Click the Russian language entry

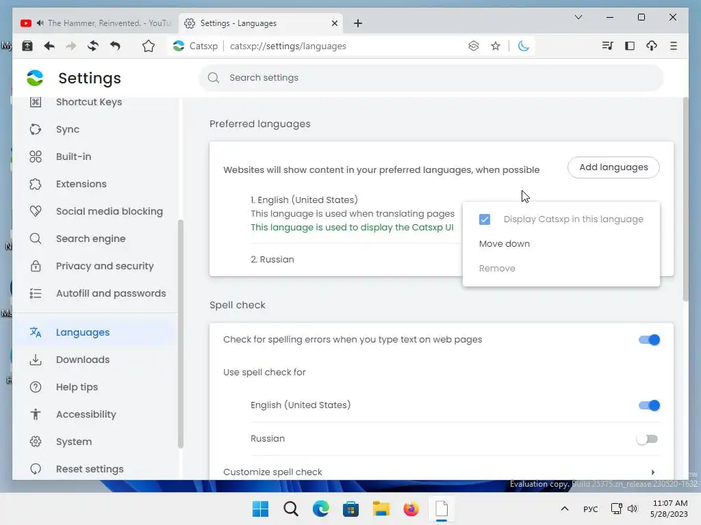272,259
